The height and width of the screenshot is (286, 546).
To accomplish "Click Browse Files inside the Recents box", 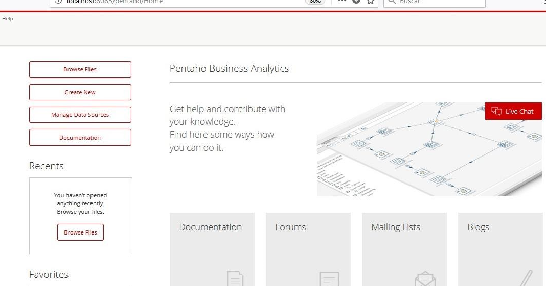I will 80,232.
